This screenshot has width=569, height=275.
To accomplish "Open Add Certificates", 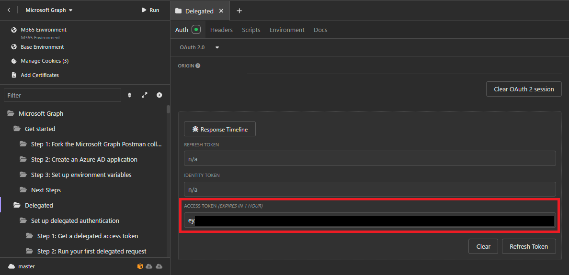I will click(x=40, y=75).
